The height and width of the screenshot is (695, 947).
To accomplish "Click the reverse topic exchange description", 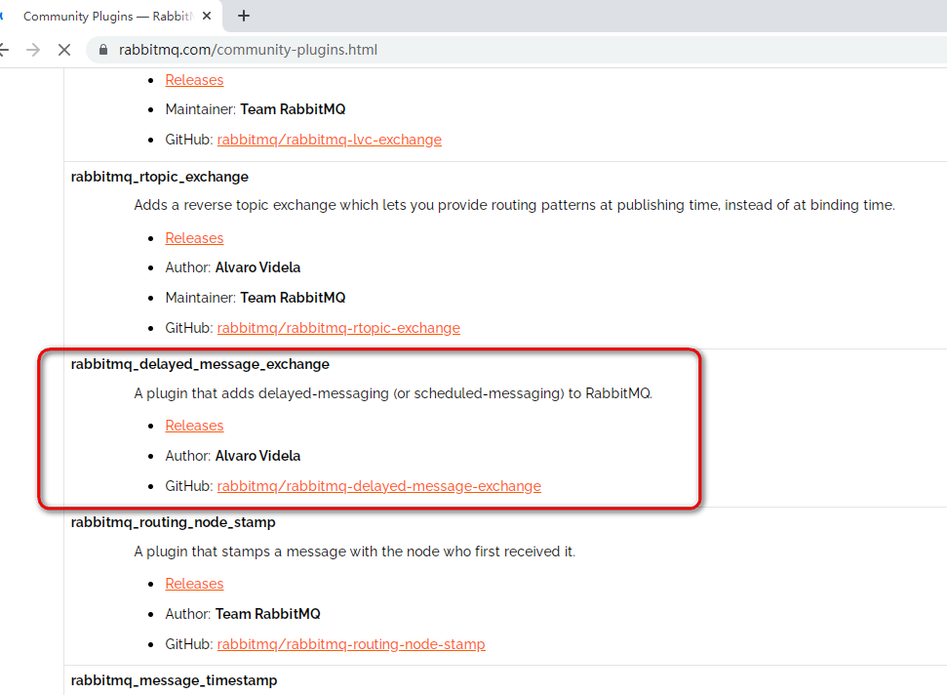I will [514, 205].
